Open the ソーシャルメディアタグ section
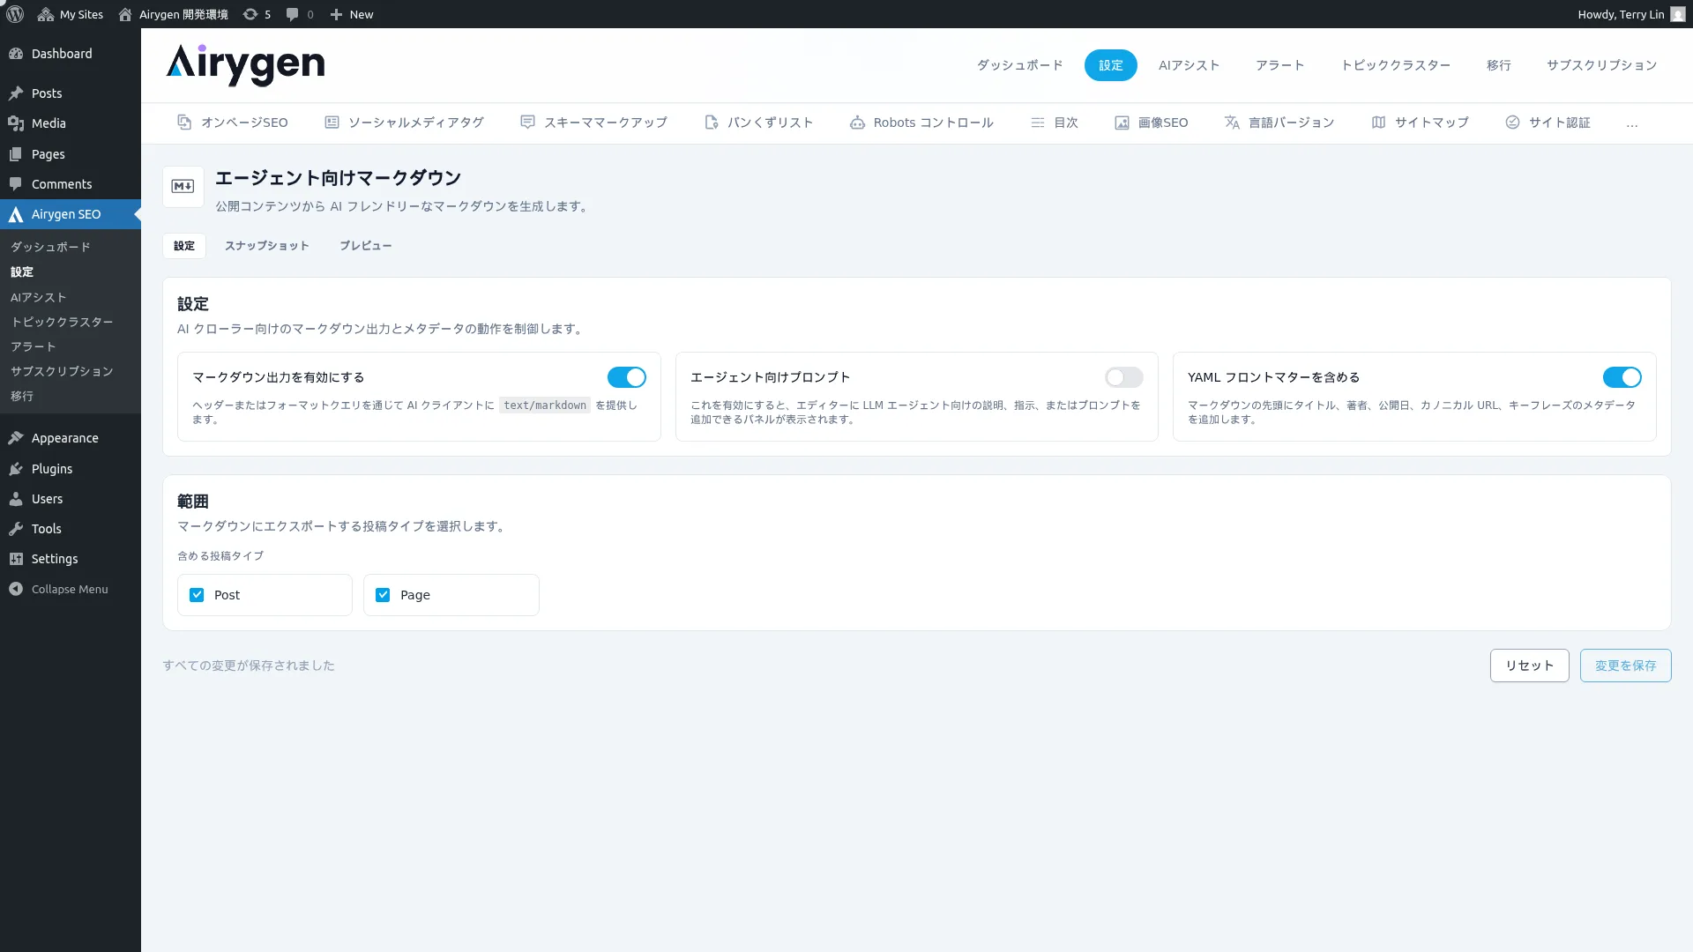Viewport: 1693px width, 952px height. (404, 123)
